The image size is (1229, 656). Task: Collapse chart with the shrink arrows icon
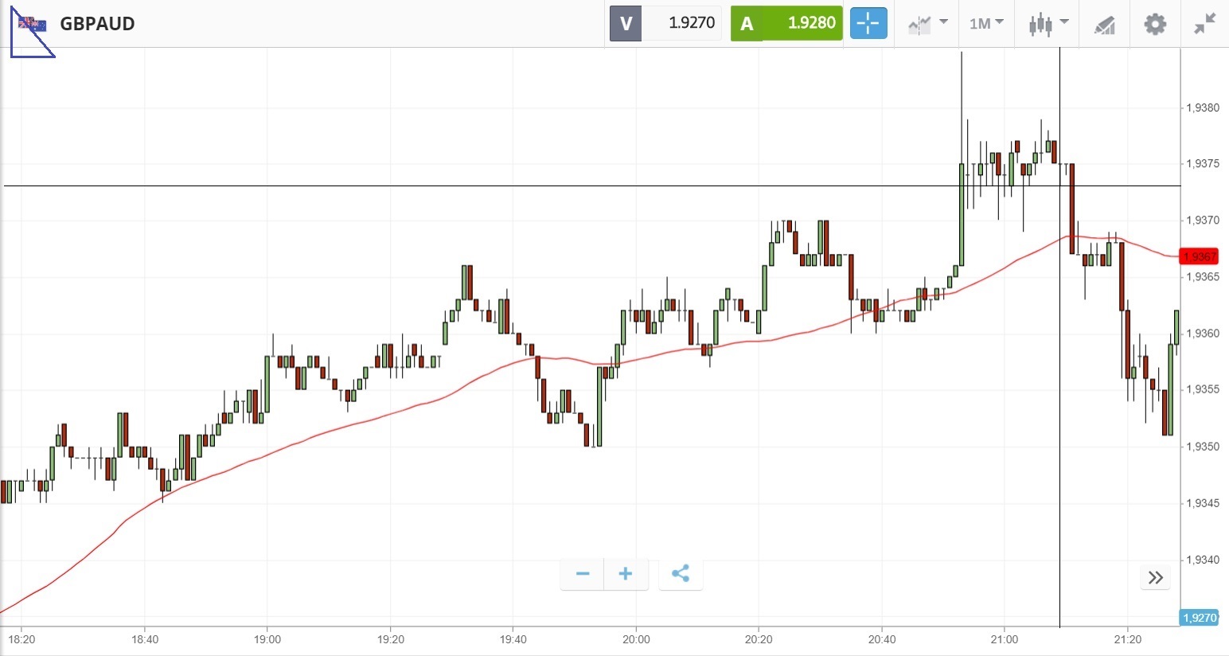tap(1205, 24)
